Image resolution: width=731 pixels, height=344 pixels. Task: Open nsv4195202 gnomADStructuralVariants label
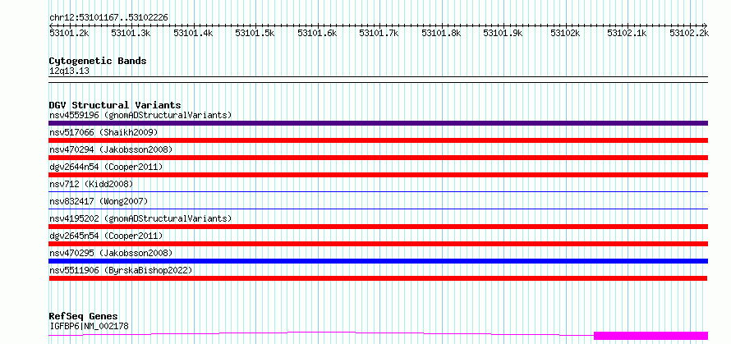click(140, 218)
